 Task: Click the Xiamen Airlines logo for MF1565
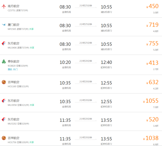click(4, 25)
